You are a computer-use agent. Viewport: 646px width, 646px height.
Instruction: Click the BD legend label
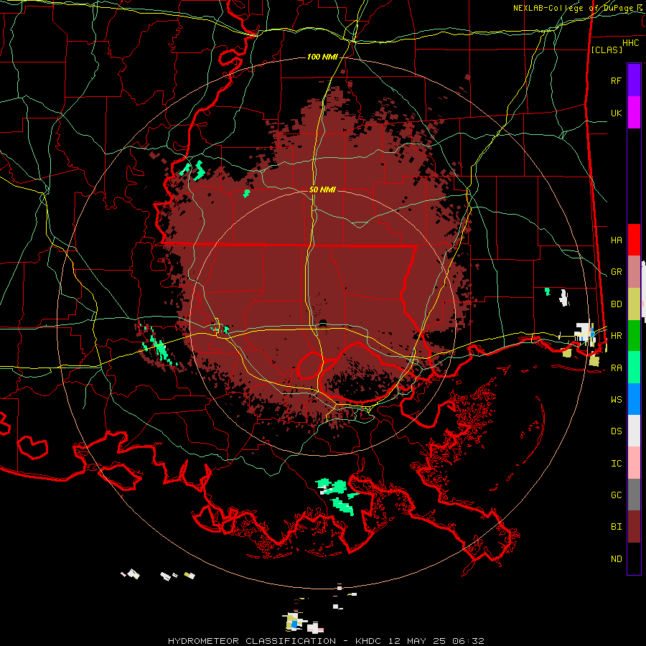tap(617, 304)
